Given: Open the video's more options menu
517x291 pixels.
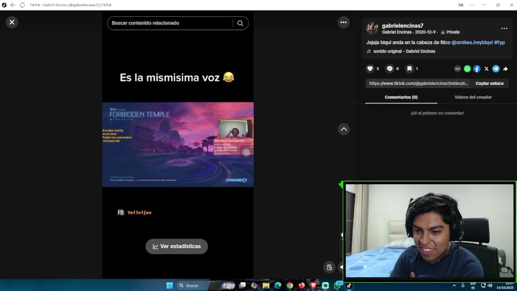Looking at the screenshot, I should pyautogui.click(x=344, y=22).
